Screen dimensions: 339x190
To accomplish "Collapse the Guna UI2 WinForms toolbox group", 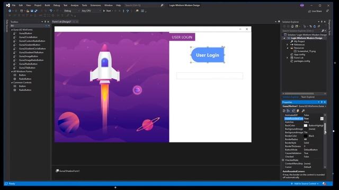I will (12, 30).
